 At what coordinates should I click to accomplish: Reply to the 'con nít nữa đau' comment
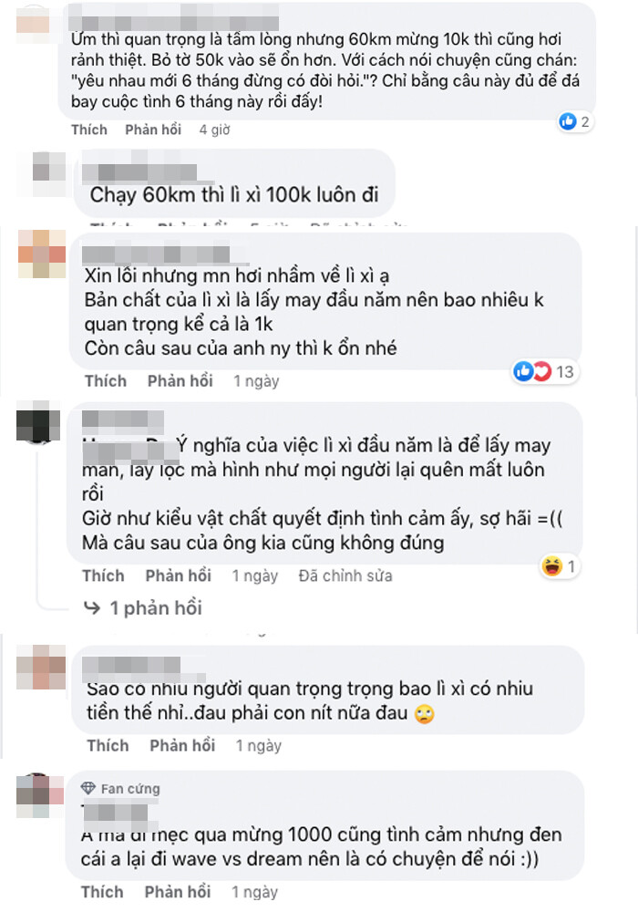pos(182,746)
